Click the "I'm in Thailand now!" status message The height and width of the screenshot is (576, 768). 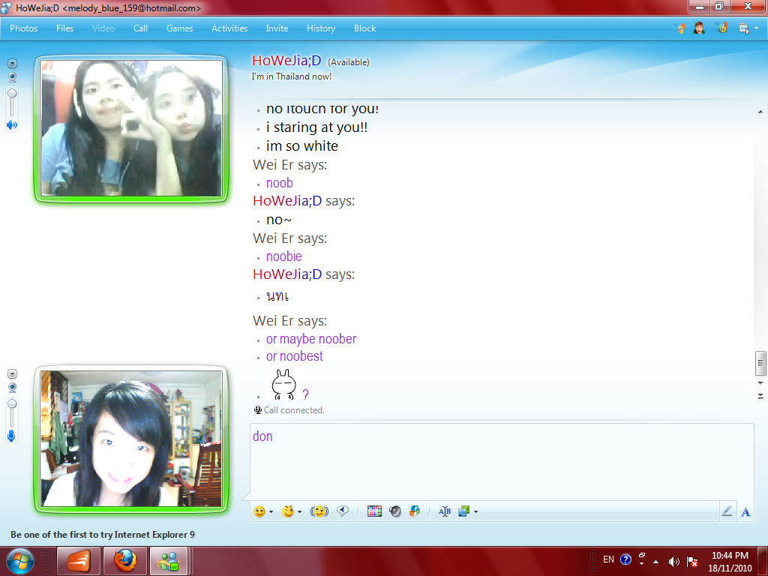(x=292, y=76)
